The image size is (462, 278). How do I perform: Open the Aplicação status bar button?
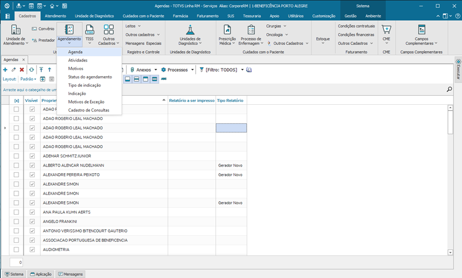click(41, 274)
